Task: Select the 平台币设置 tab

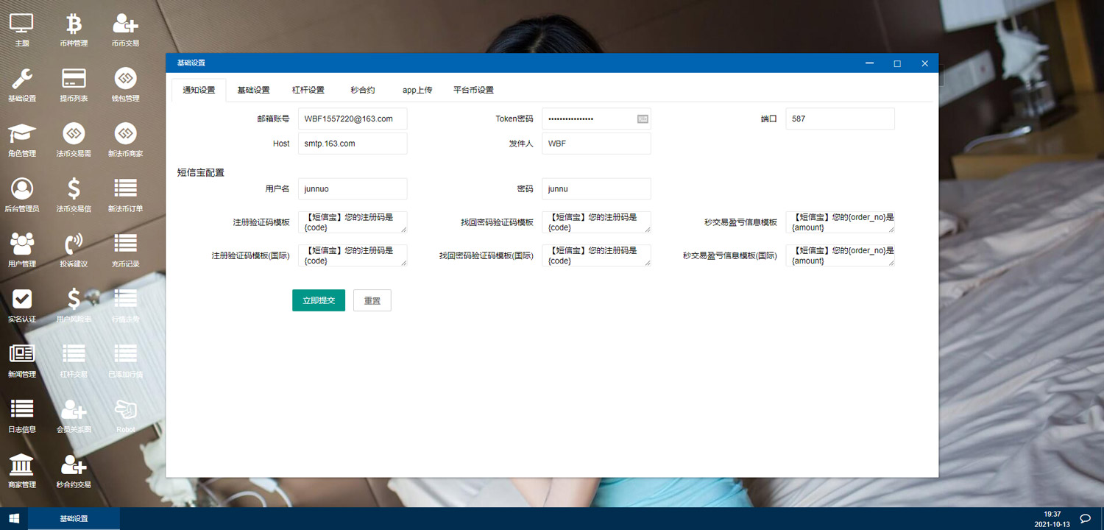Action: [x=473, y=90]
